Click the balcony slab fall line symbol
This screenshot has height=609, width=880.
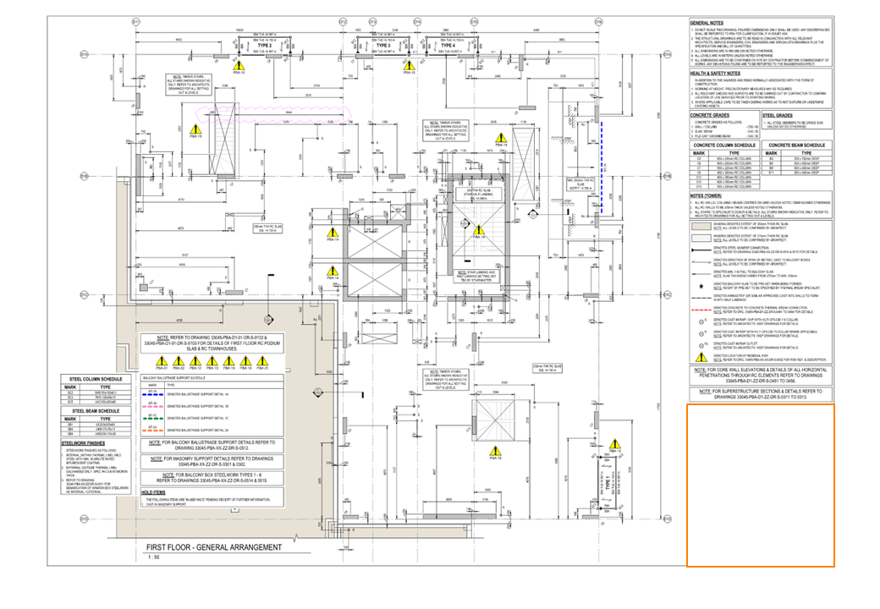(x=701, y=274)
